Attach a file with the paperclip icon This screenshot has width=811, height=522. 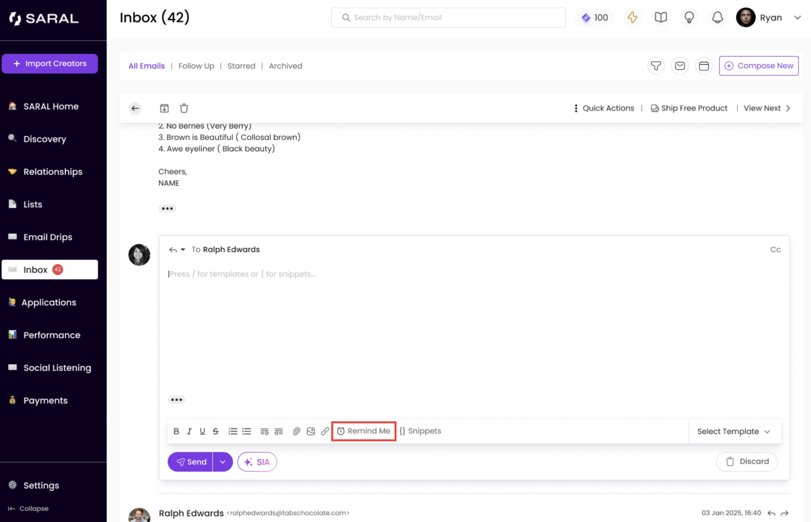coord(296,431)
